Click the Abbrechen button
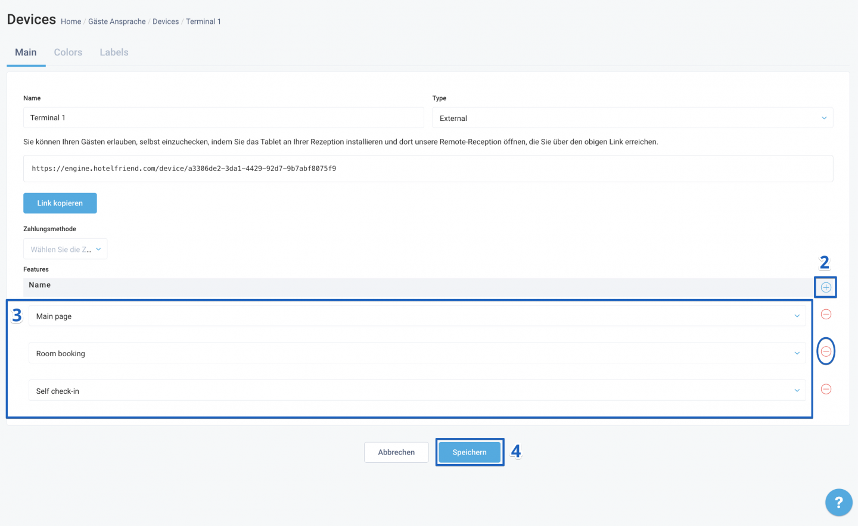Screen dimensions: 858x526 (x=396, y=452)
